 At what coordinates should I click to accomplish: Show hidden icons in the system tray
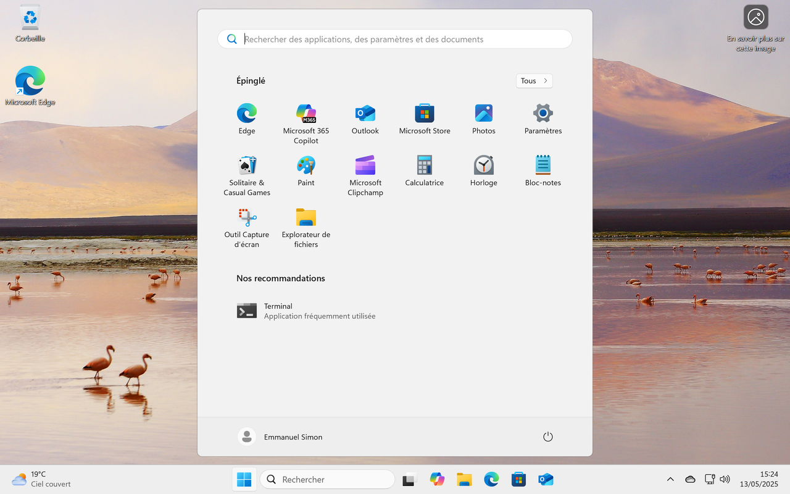pyautogui.click(x=670, y=479)
